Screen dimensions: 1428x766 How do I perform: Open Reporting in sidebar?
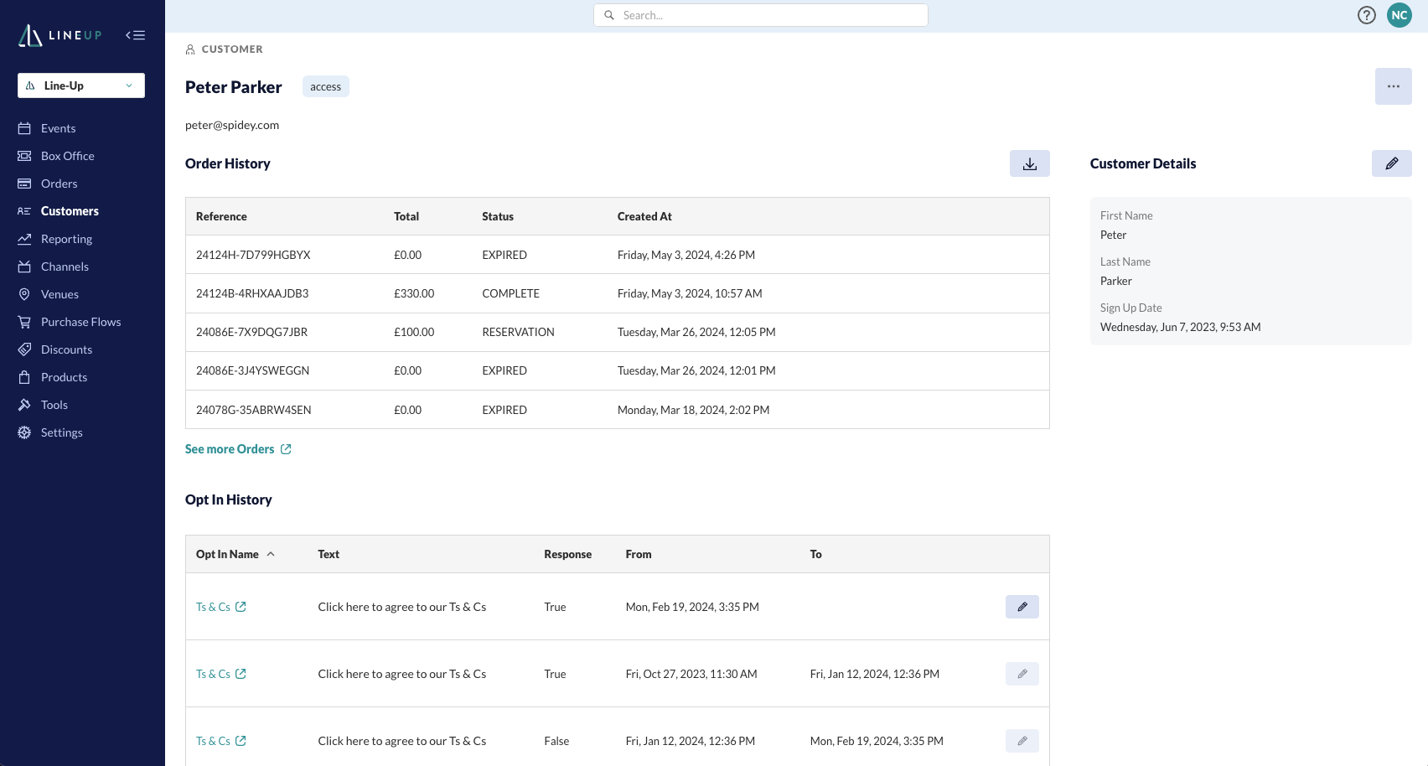click(x=66, y=239)
